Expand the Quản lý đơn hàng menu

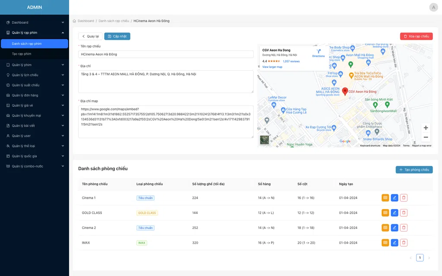(35, 95)
